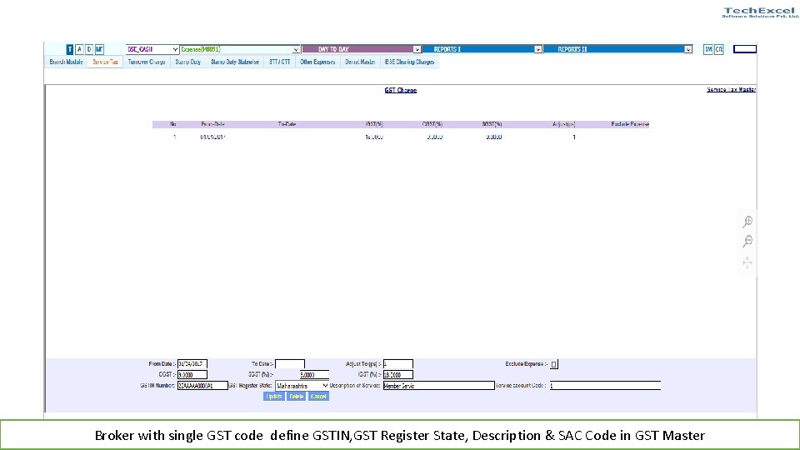Click the CGST percentage input field
Viewport: 800px width, 450px height.
pyautogui.click(x=192, y=374)
